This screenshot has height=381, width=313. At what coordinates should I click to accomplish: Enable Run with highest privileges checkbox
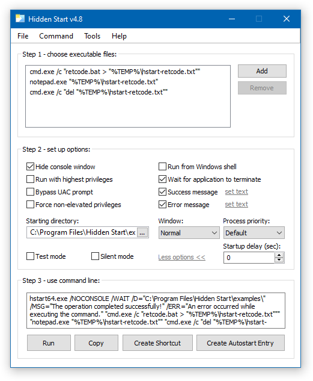pyautogui.click(x=30, y=179)
